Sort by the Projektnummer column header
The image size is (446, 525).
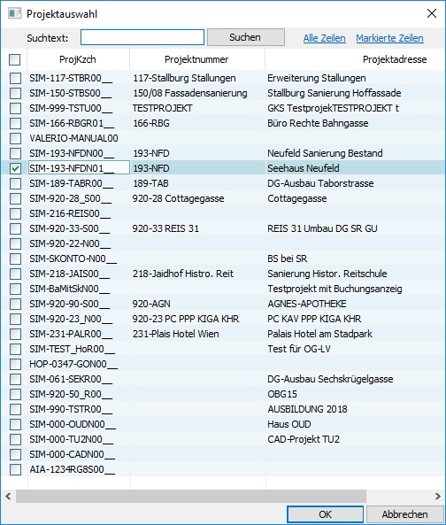[x=196, y=59]
